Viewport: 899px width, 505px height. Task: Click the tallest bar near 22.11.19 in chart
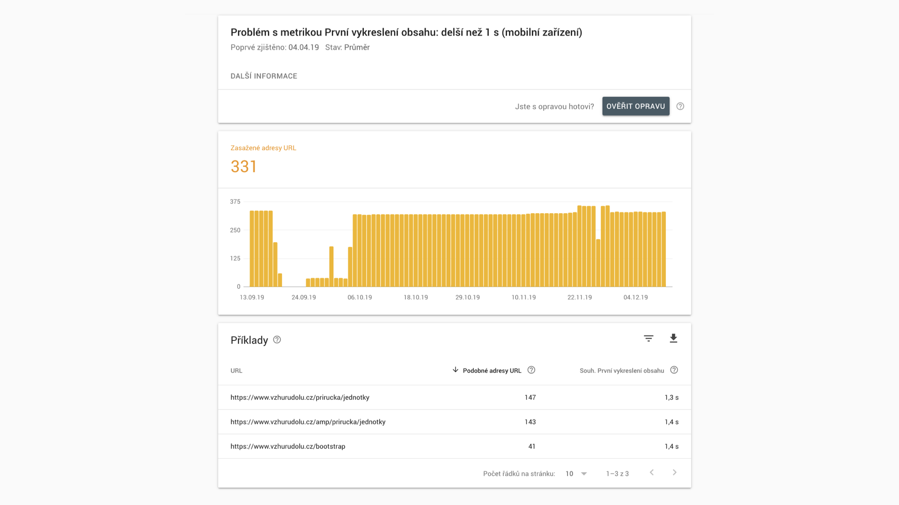pos(580,246)
